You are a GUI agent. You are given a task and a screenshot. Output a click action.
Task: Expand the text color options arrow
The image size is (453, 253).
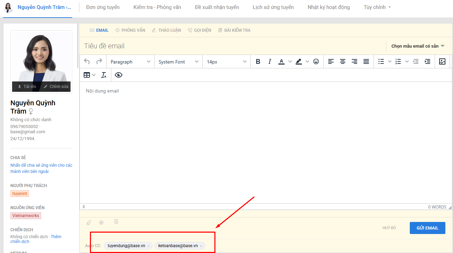click(290, 61)
